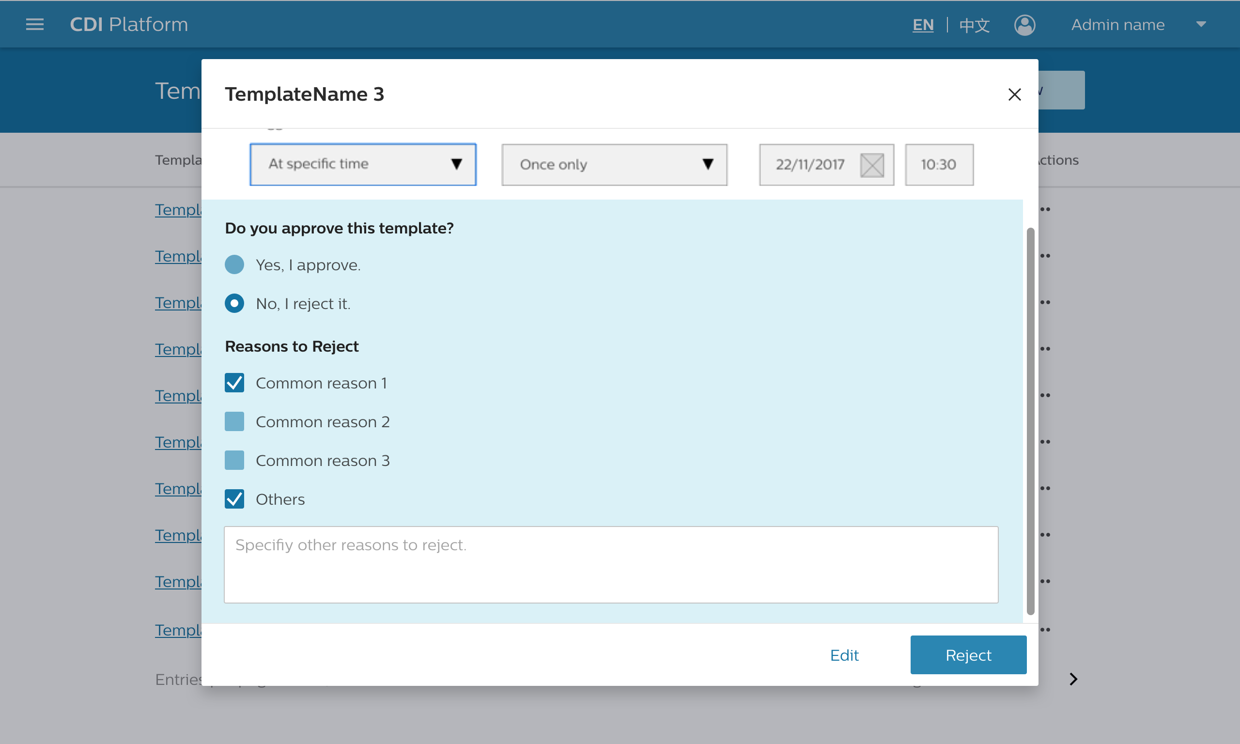
Task: Close the TemplateName 3 dialog
Action: click(x=1014, y=94)
